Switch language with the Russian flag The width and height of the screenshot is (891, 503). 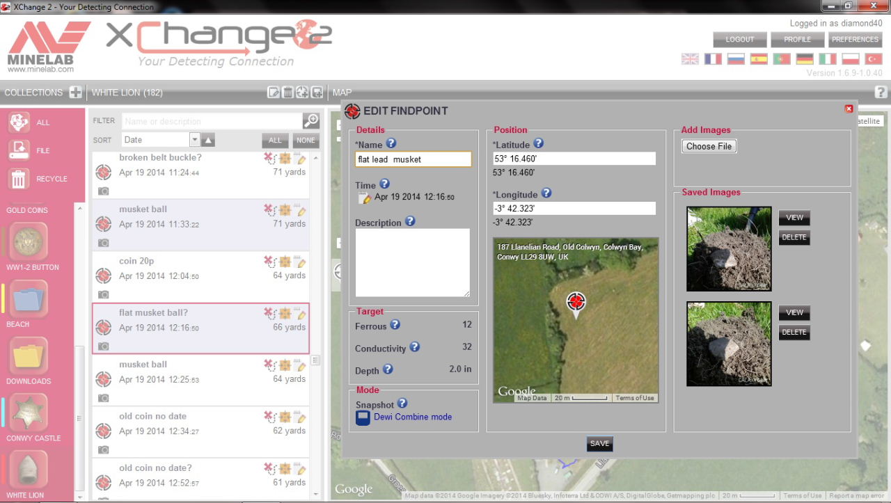[736, 59]
